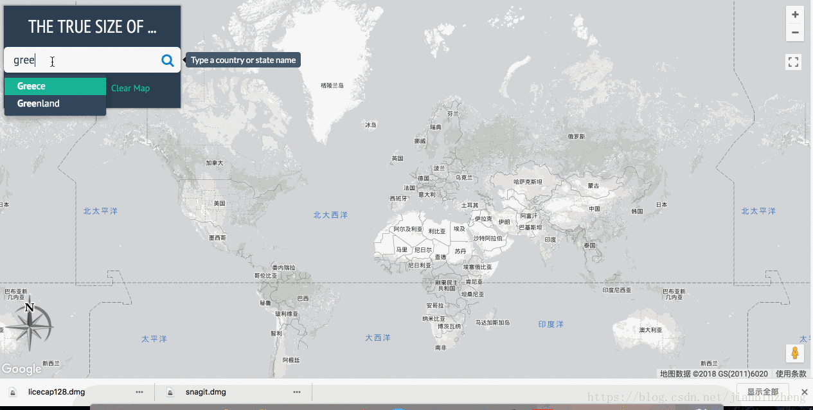
Task: Click the 印度洋 ocean label
Action: (551, 324)
